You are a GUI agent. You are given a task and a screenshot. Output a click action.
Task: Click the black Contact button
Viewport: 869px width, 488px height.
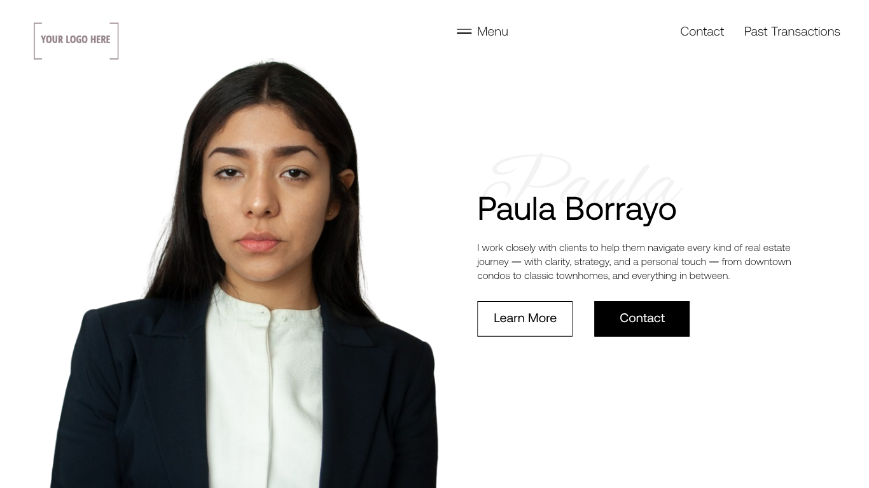(x=642, y=319)
